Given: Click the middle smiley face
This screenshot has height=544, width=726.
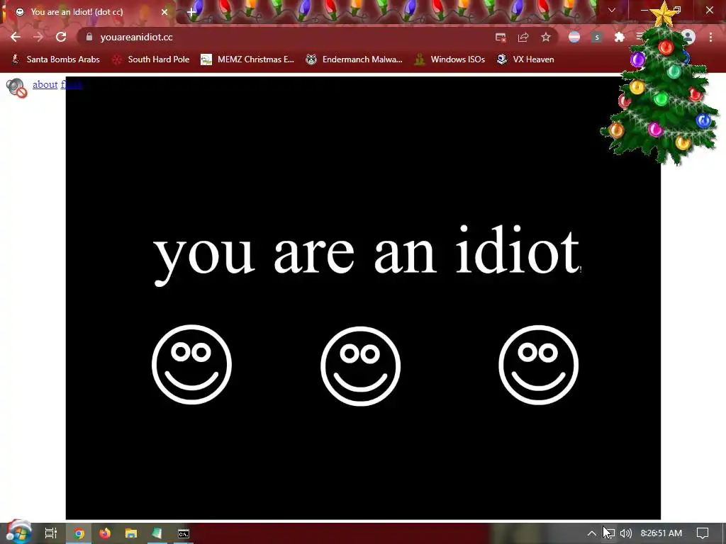Looking at the screenshot, I should coord(361,366).
